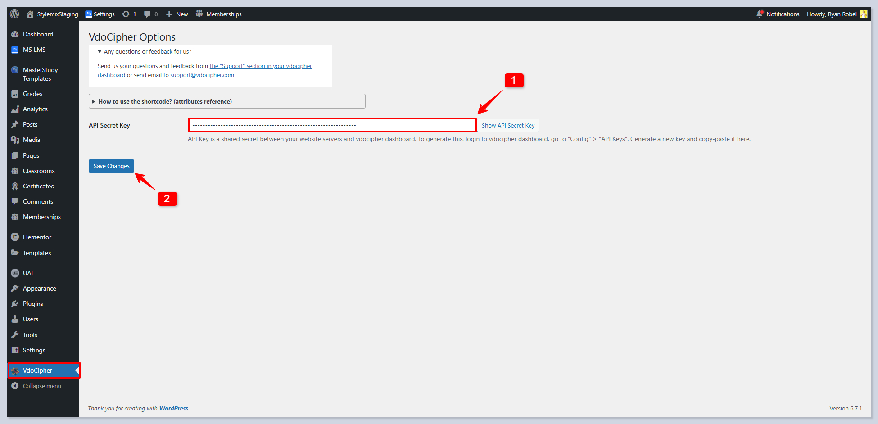Toggle Show API Secret Key visibility
Viewport: 878px width, 424px height.
(x=508, y=125)
